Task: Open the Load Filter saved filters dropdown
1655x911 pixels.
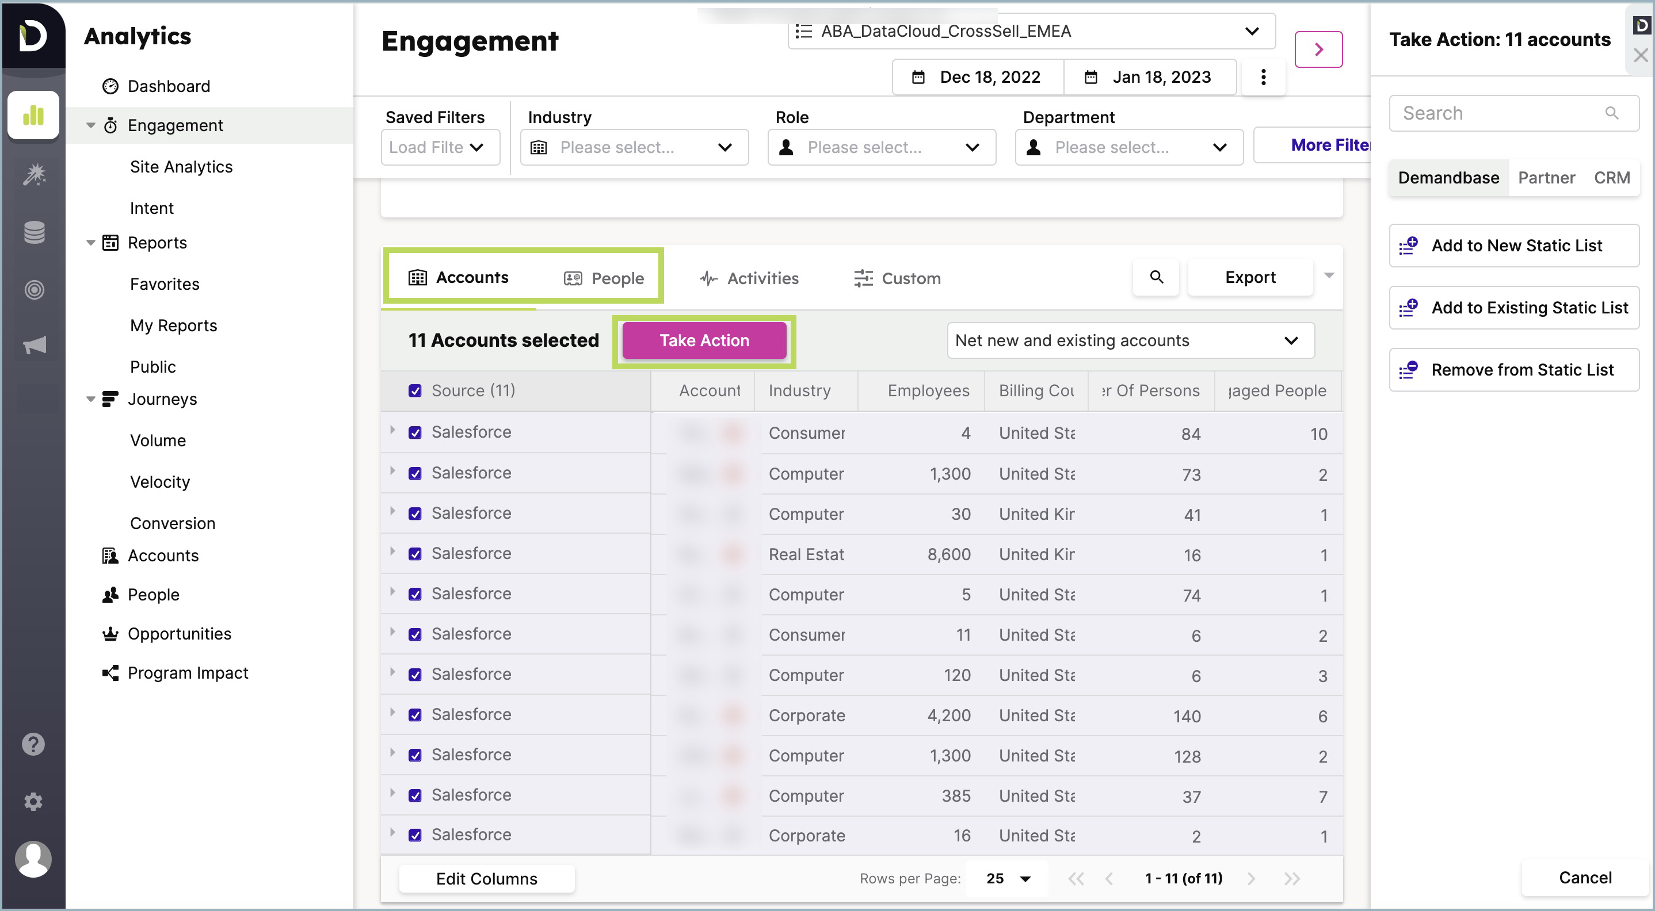Action: pyautogui.click(x=440, y=147)
